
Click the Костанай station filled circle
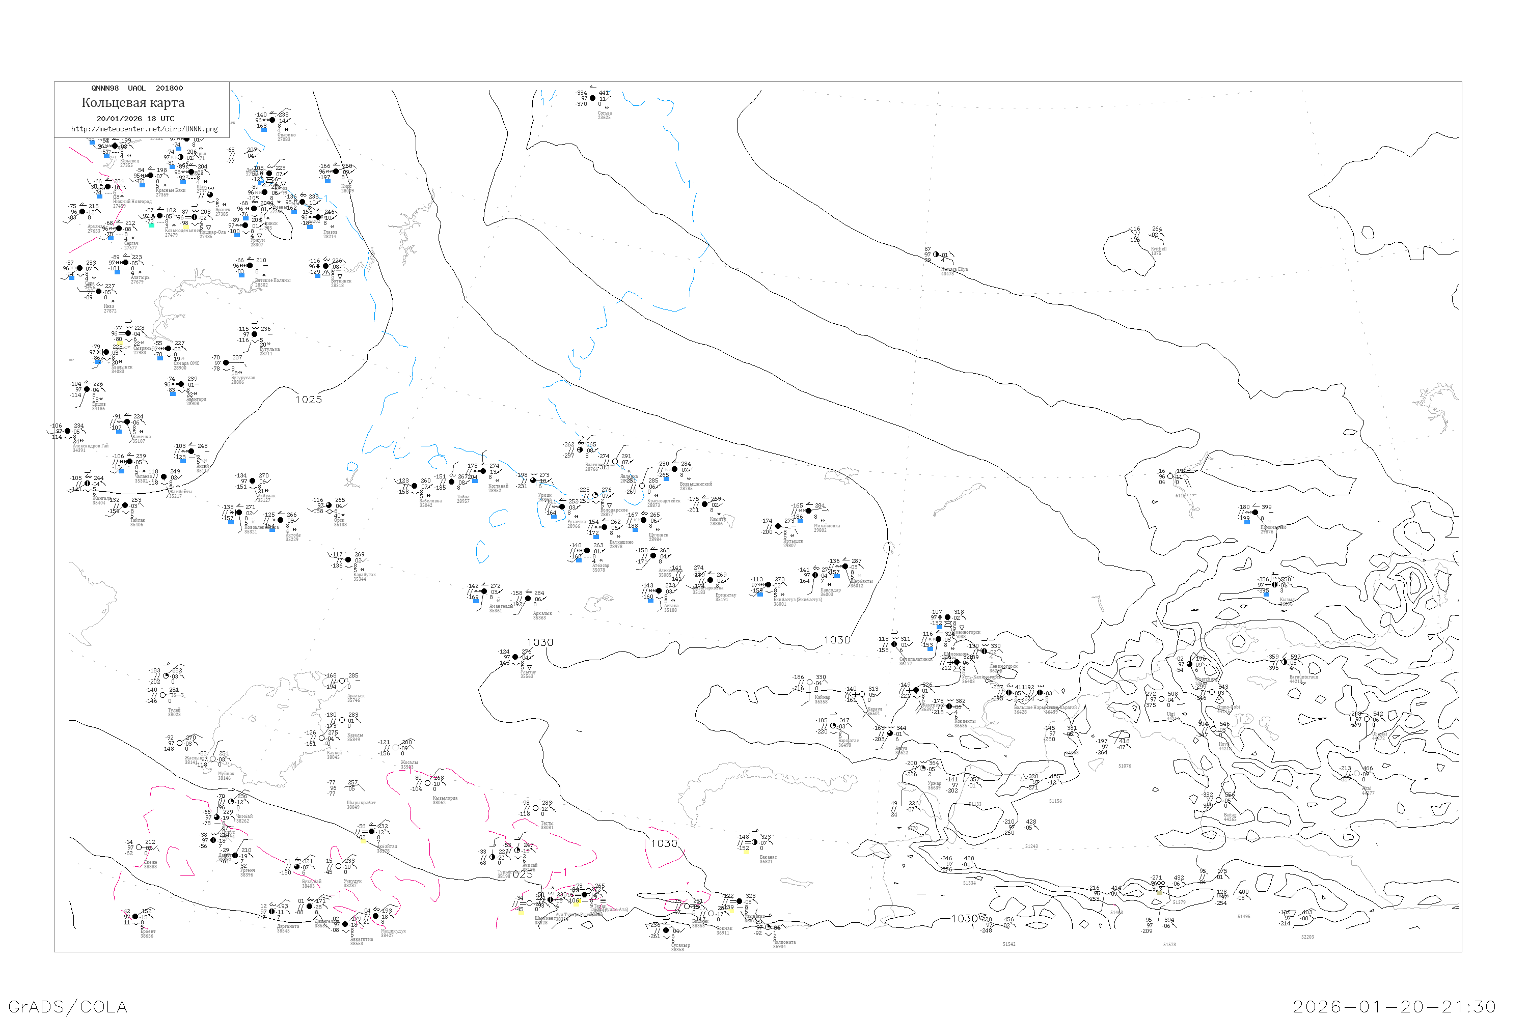click(x=483, y=471)
